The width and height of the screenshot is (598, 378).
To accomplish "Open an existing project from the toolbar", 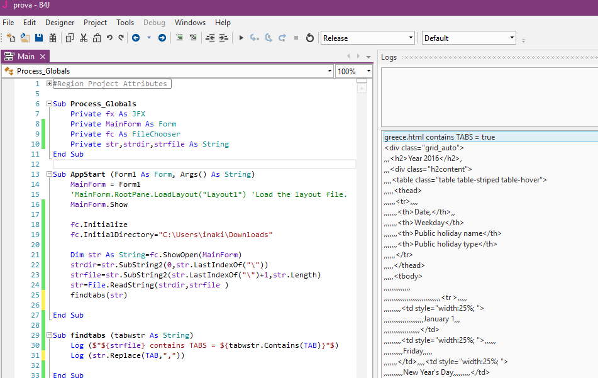I will click(25, 38).
